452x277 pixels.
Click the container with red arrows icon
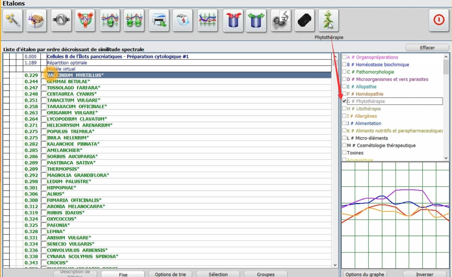click(x=233, y=20)
